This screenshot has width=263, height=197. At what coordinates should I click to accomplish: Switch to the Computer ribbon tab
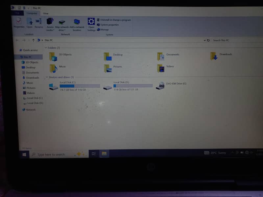[x=32, y=13]
